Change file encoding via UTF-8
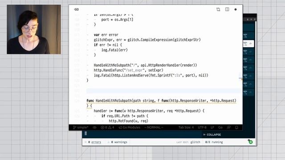Image resolution: width=285 pixels, height=160 pixels. point(202,128)
